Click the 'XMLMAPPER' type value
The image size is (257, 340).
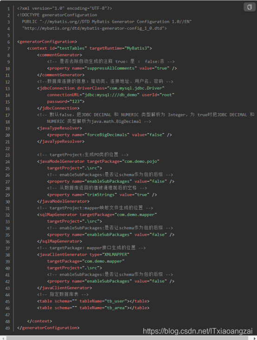[116, 255]
